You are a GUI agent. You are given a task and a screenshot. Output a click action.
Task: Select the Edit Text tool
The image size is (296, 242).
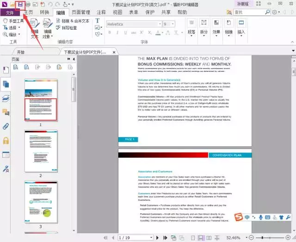tap(35, 28)
